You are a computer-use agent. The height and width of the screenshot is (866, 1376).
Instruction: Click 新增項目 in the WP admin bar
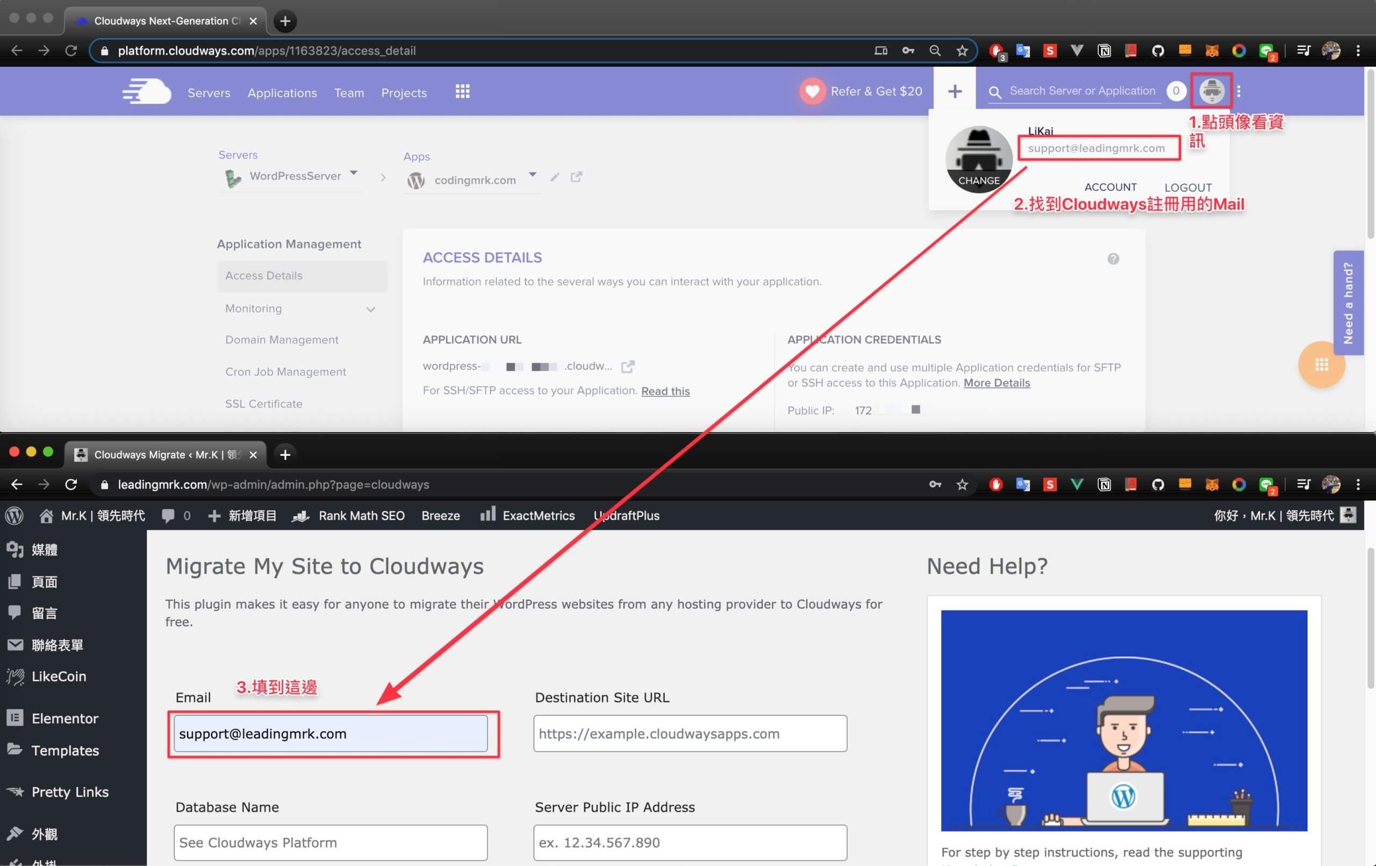242,516
